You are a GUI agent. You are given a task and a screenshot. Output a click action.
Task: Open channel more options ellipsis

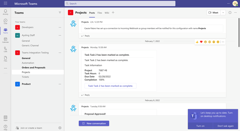[235, 13]
